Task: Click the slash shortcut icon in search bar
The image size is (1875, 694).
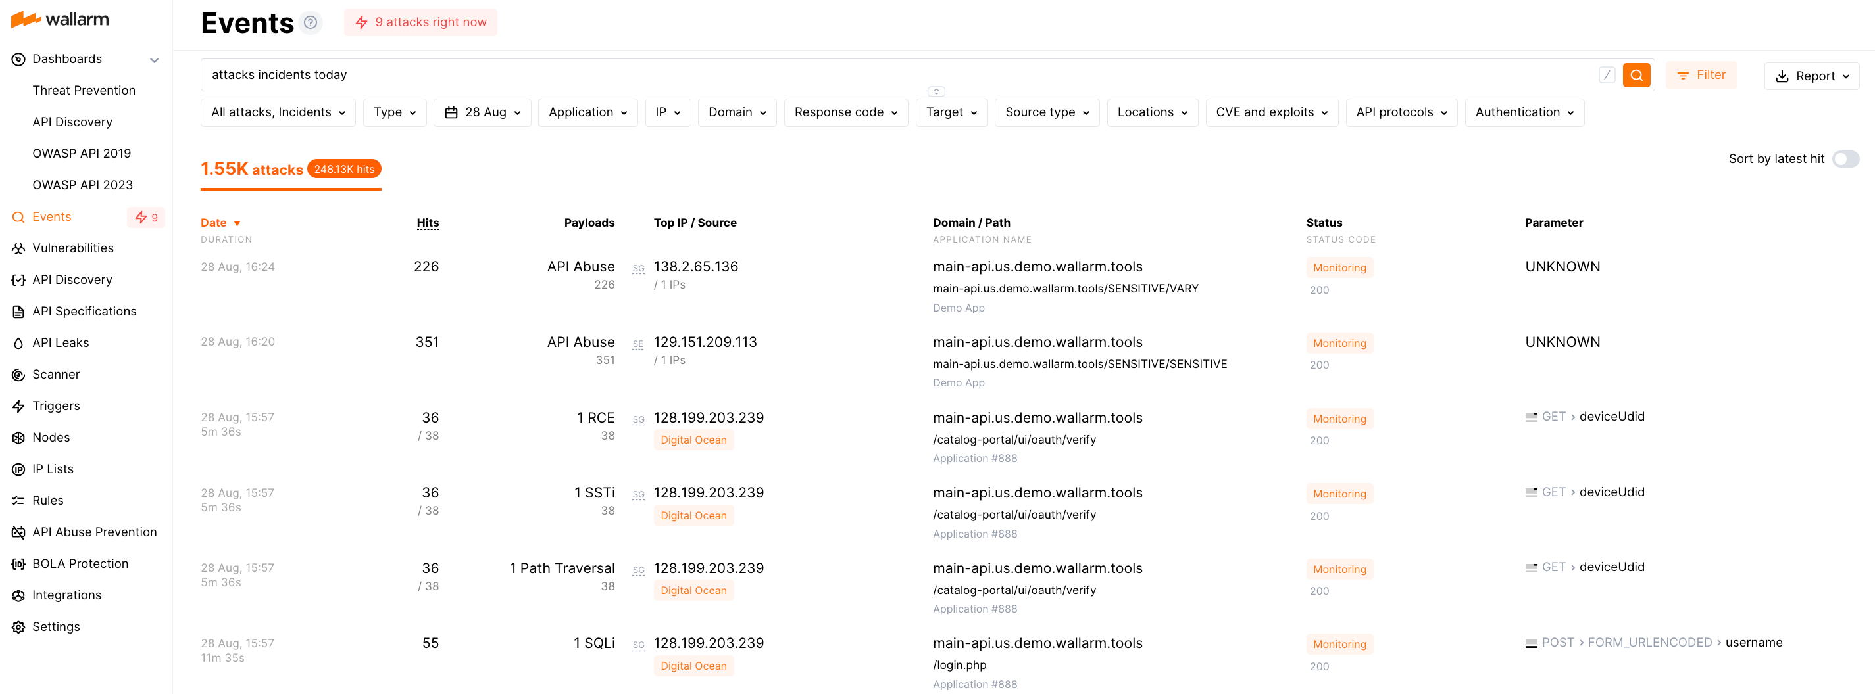Action: coord(1607,75)
